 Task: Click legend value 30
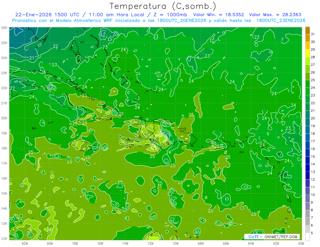point(313,42)
